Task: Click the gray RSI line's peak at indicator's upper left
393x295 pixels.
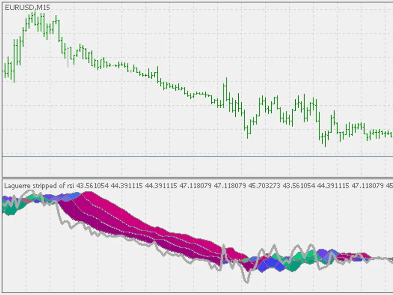Action: tap(29, 192)
